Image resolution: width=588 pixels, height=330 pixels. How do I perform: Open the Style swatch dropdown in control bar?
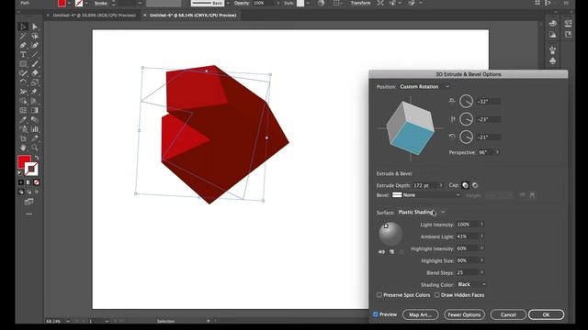pos(308,3)
